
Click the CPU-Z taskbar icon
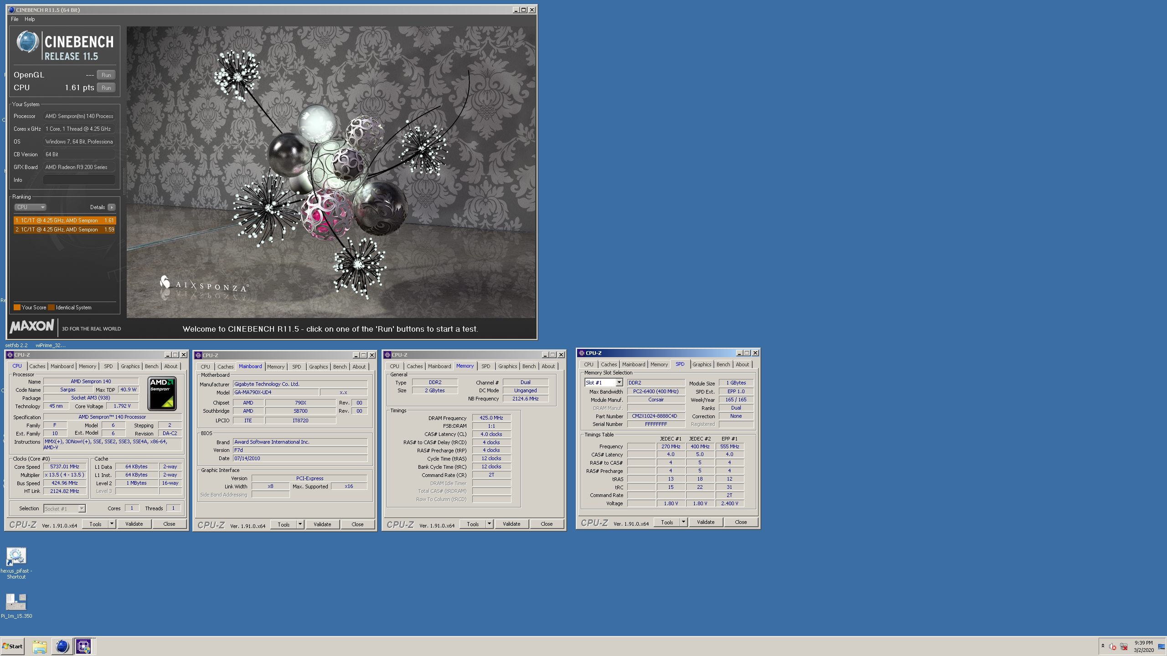83,646
